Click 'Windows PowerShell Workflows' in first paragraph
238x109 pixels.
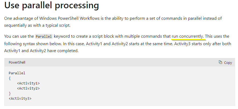pyautogui.click(x=69, y=18)
